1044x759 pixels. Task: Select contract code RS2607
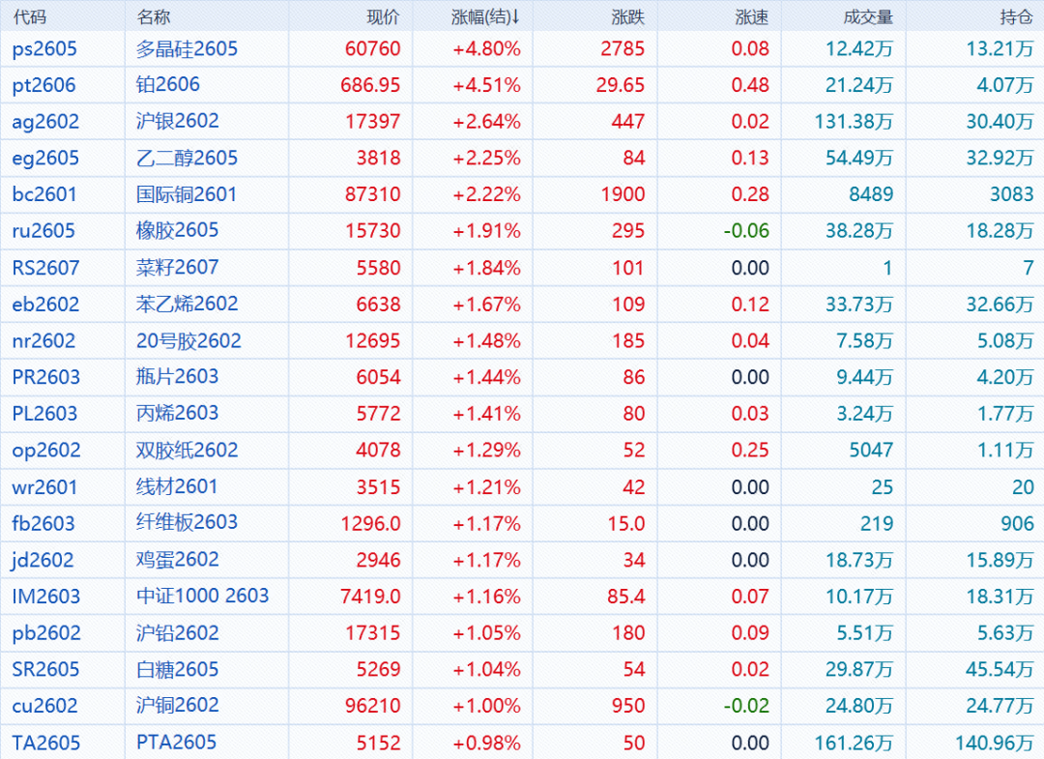[x=46, y=268]
